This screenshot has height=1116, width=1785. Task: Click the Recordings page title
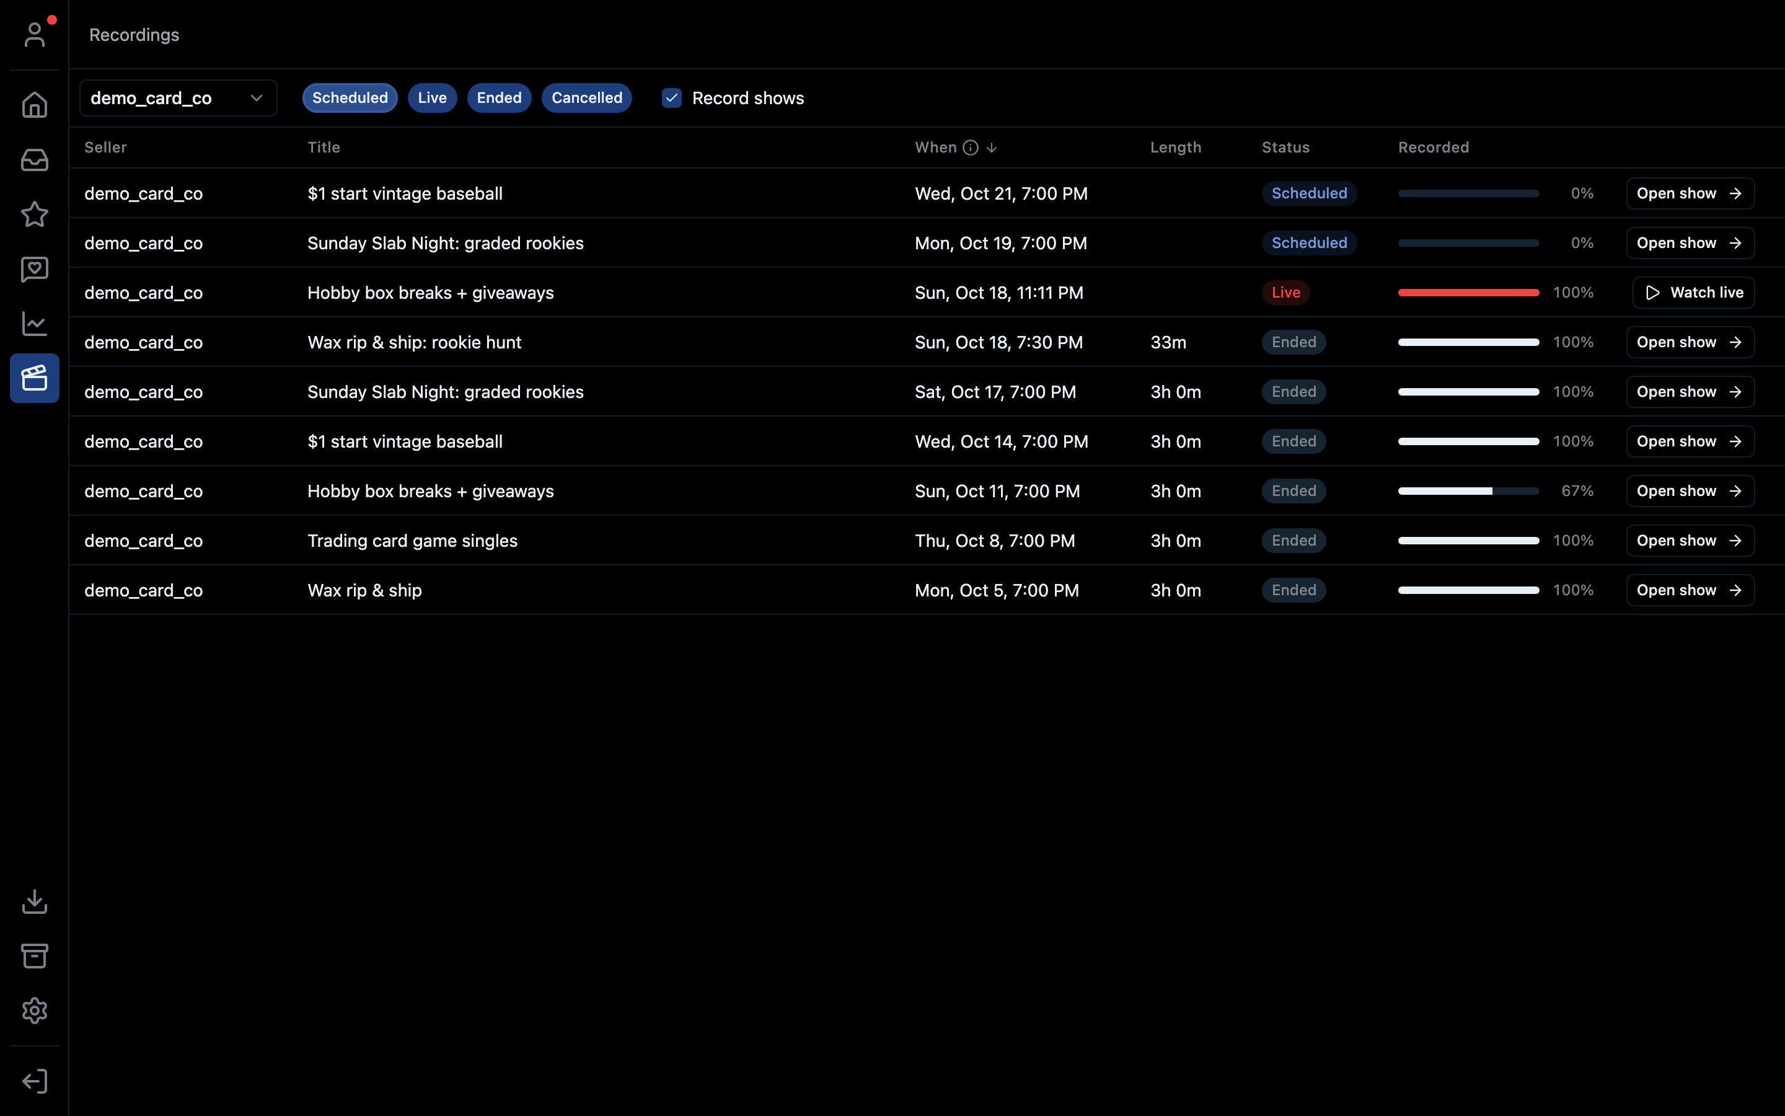tap(134, 35)
